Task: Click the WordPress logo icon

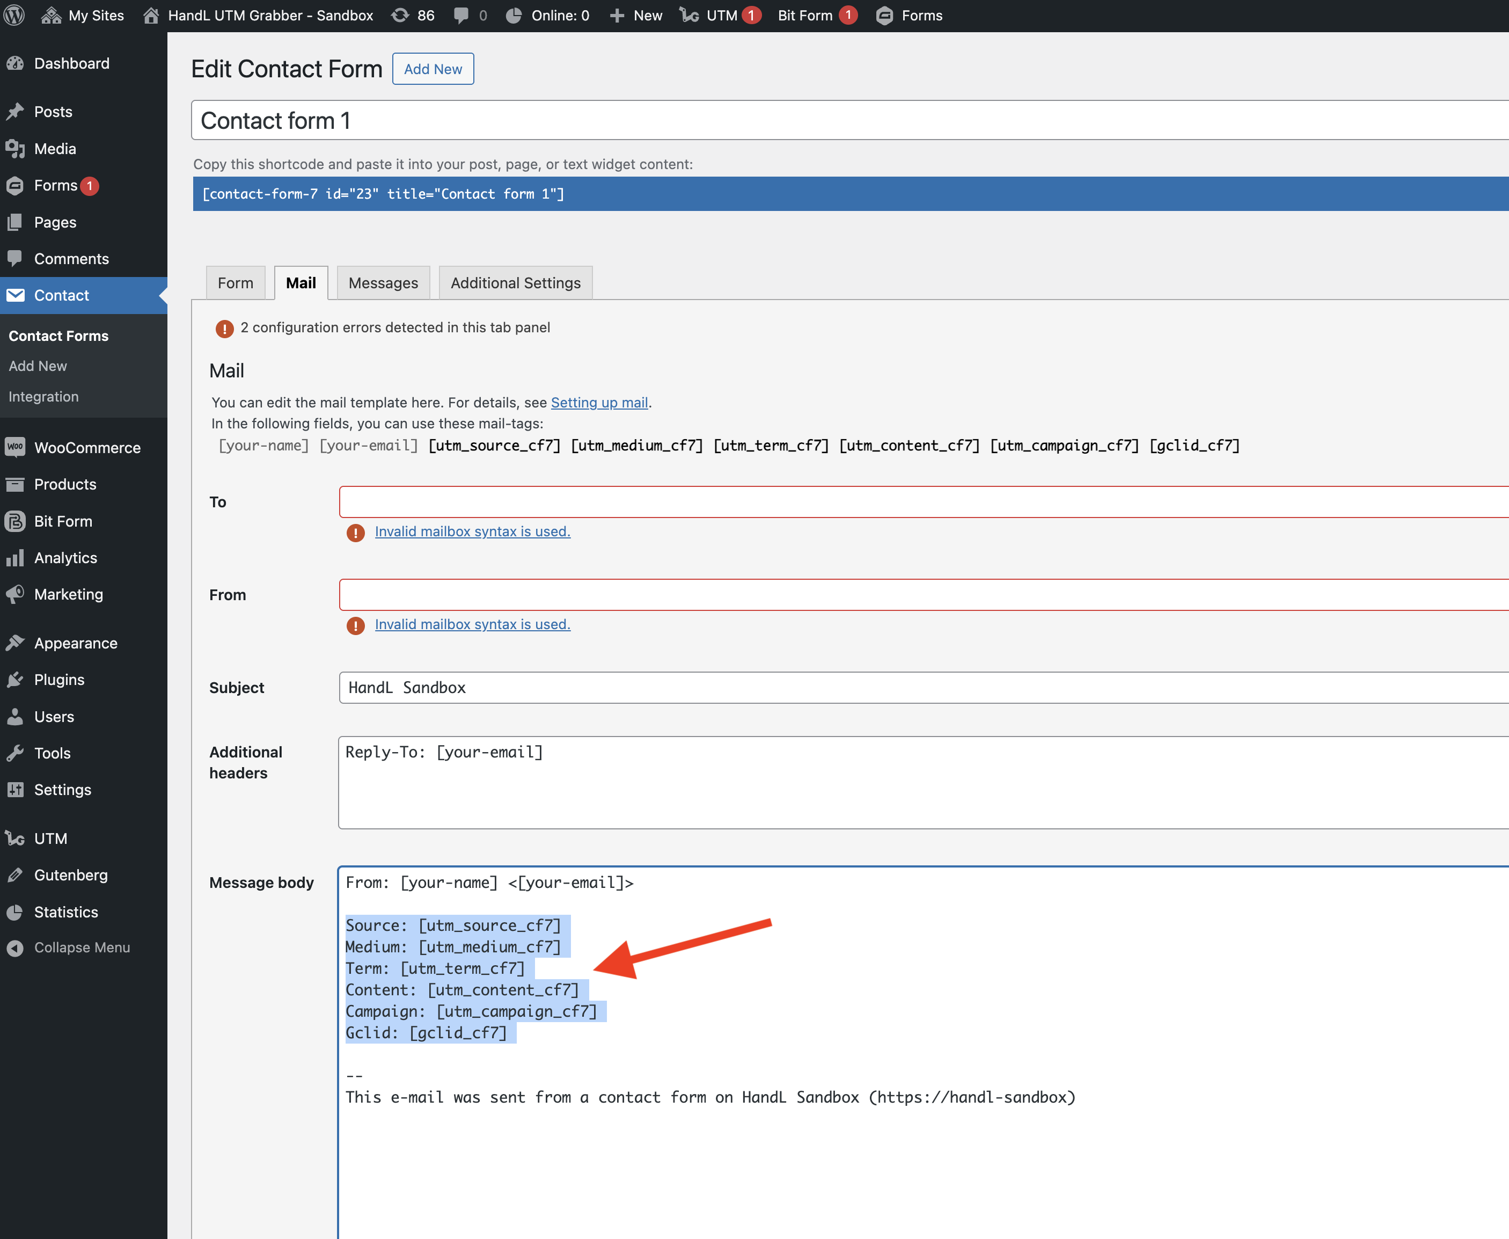Action: coord(15,15)
